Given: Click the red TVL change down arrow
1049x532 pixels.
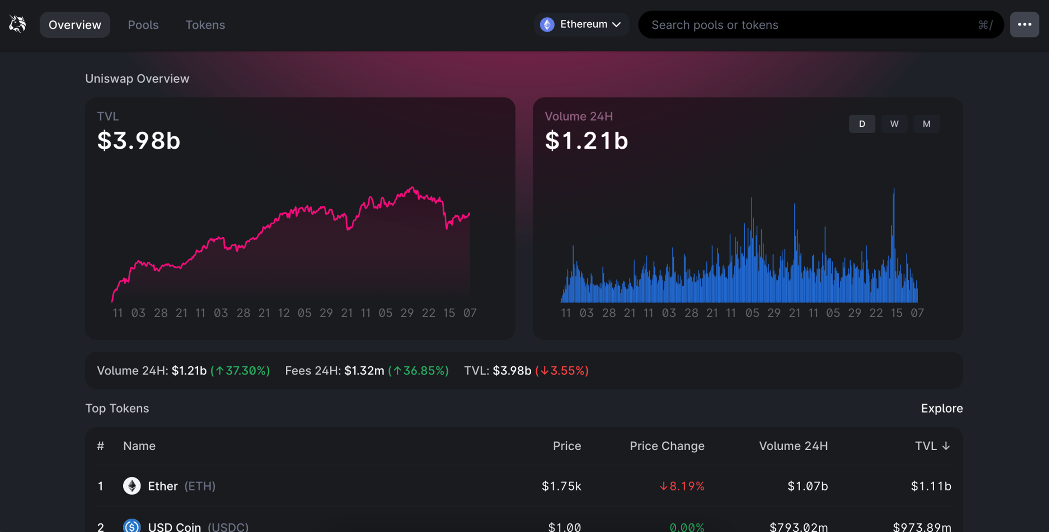Looking at the screenshot, I should pos(545,371).
